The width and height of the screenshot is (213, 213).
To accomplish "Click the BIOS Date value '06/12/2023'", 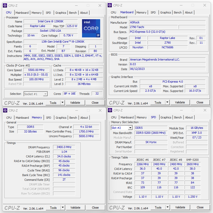I will coord(167,69).
